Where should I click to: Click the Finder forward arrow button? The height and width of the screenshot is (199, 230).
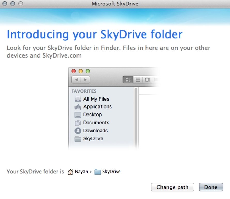point(85,80)
